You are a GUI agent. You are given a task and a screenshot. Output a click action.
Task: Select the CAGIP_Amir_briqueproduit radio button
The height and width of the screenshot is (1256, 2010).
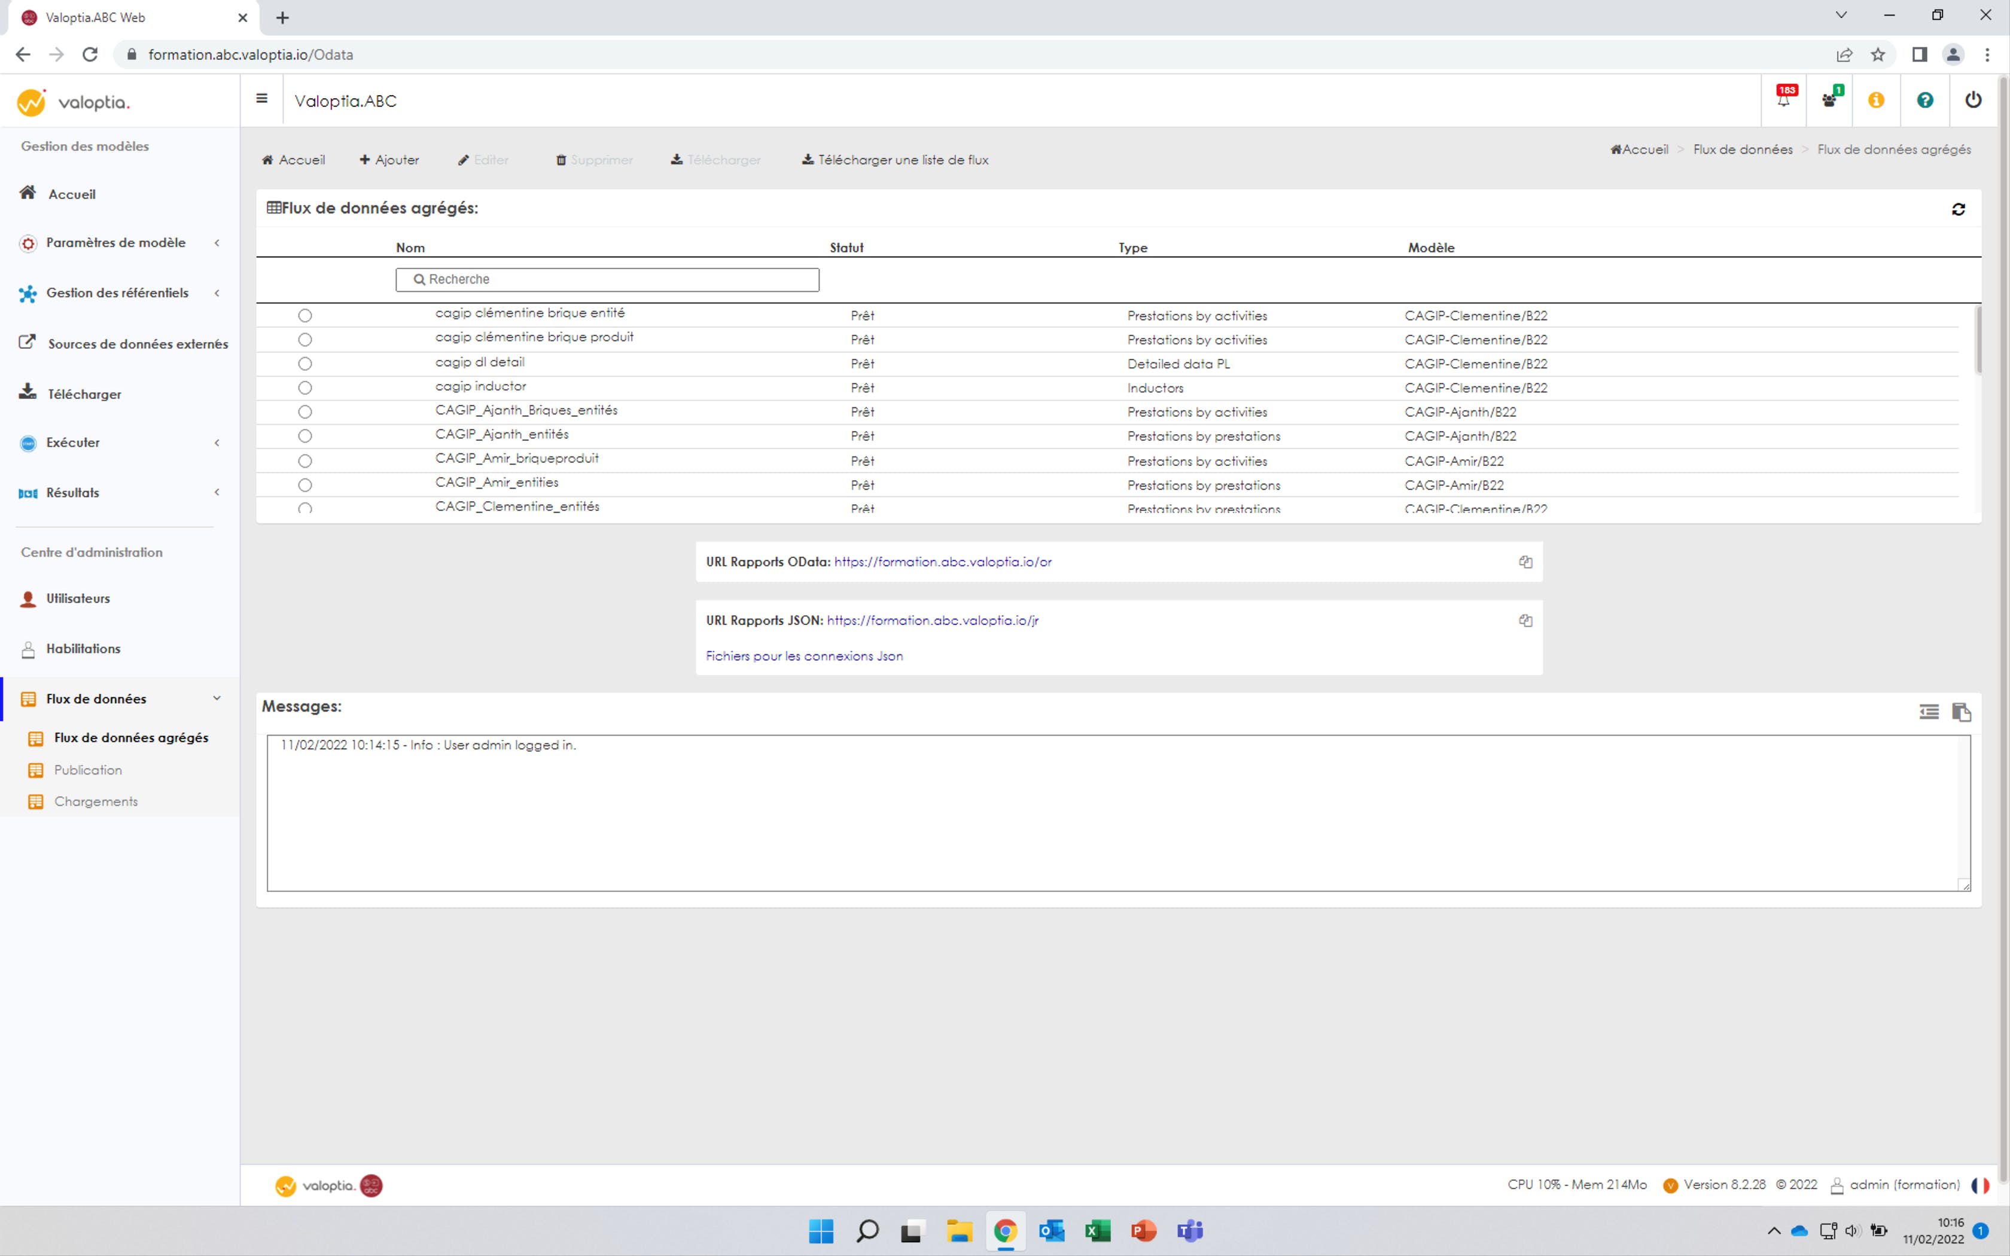(x=305, y=461)
